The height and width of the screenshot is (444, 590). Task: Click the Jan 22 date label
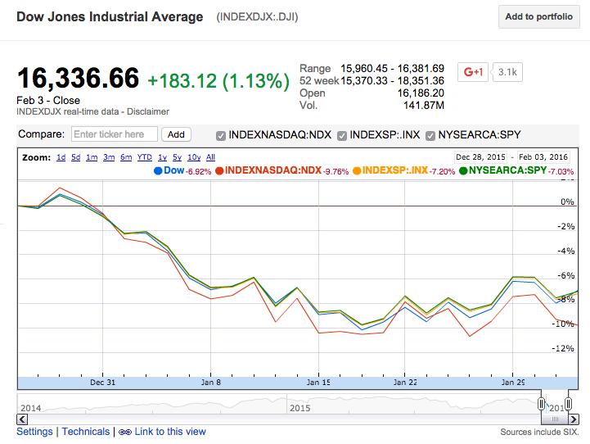[x=405, y=383]
